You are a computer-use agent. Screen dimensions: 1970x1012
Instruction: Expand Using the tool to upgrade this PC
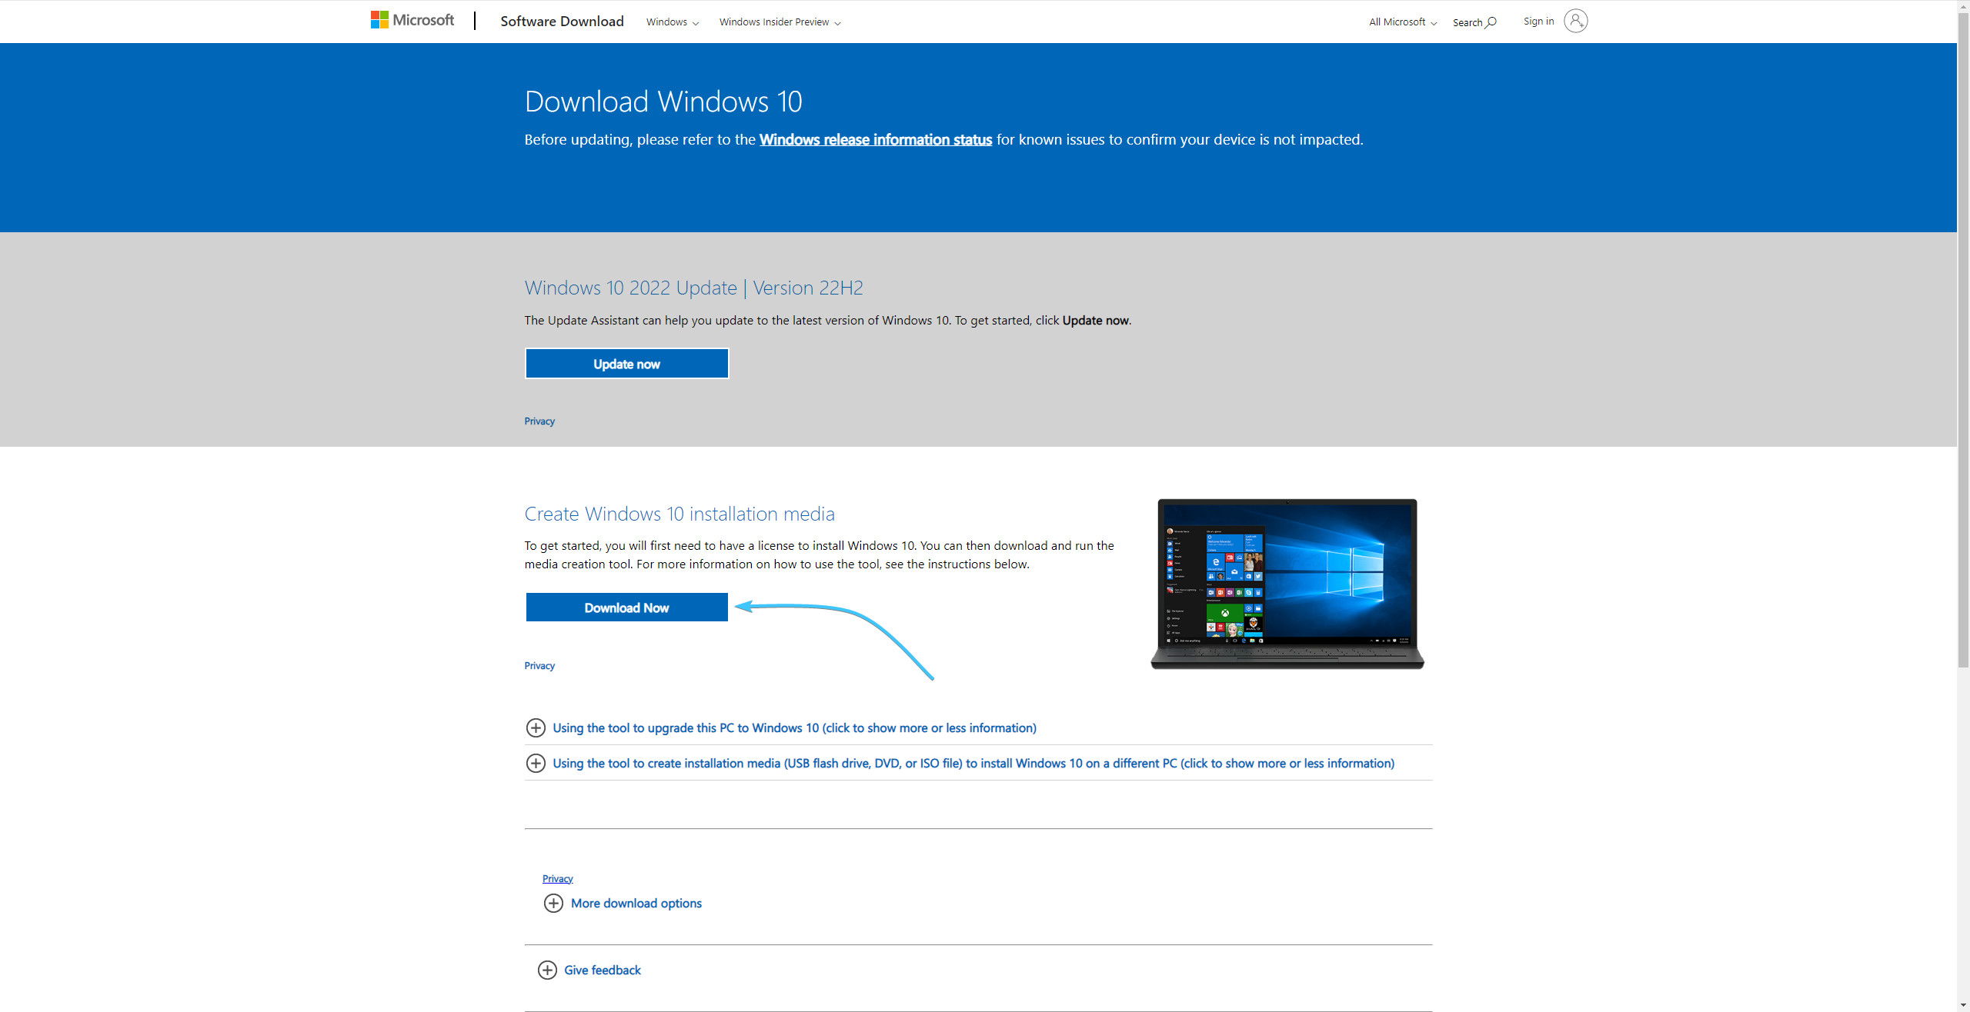click(x=794, y=727)
